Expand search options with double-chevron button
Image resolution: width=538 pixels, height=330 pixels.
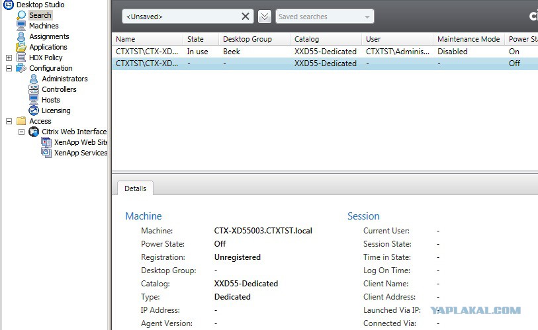pos(265,17)
